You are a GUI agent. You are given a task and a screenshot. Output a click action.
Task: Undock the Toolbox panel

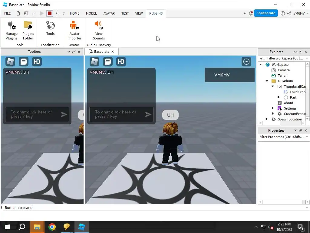pyautogui.click(x=74, y=52)
